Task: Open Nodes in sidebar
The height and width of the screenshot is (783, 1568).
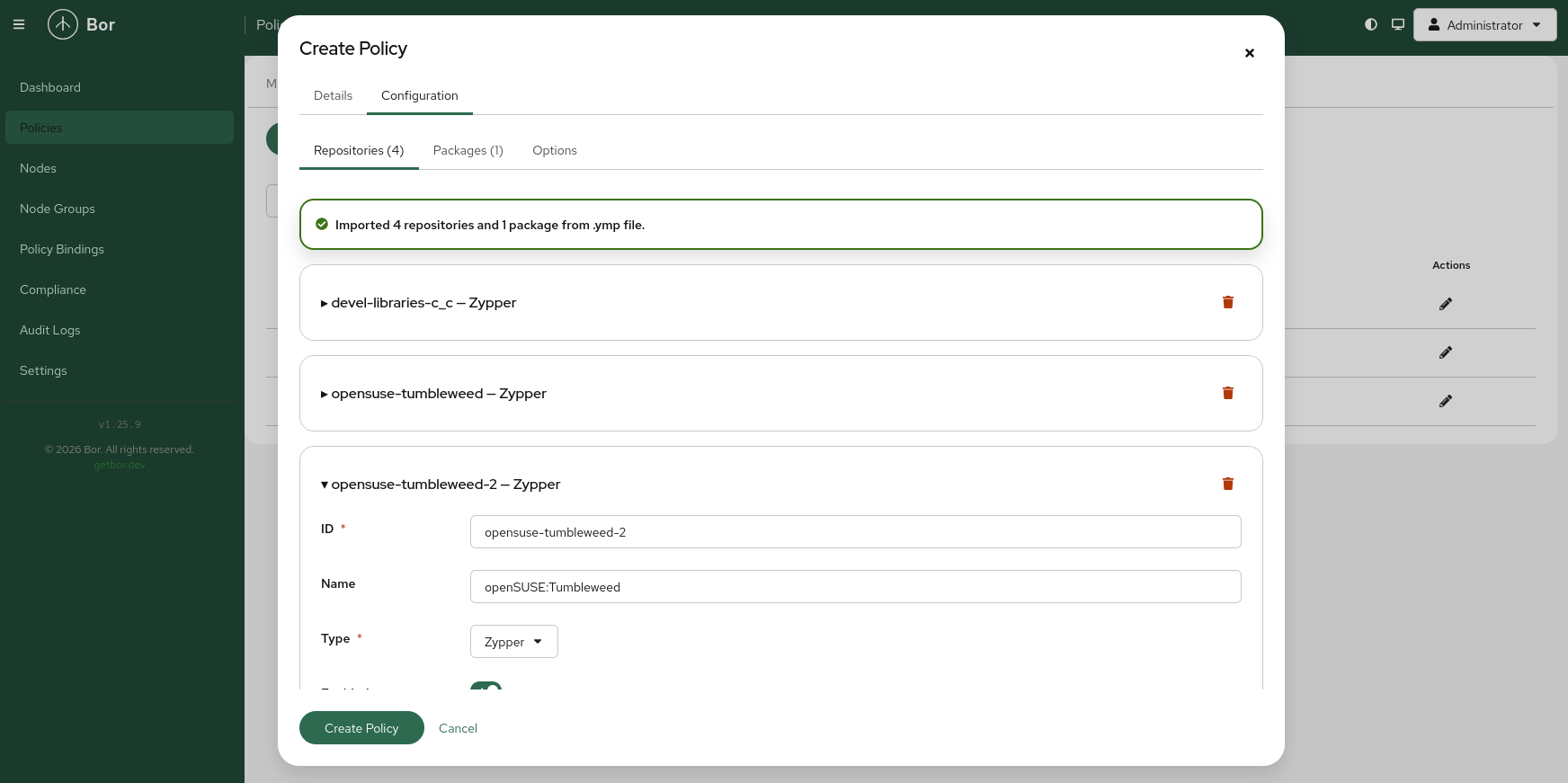Action: tap(120, 168)
